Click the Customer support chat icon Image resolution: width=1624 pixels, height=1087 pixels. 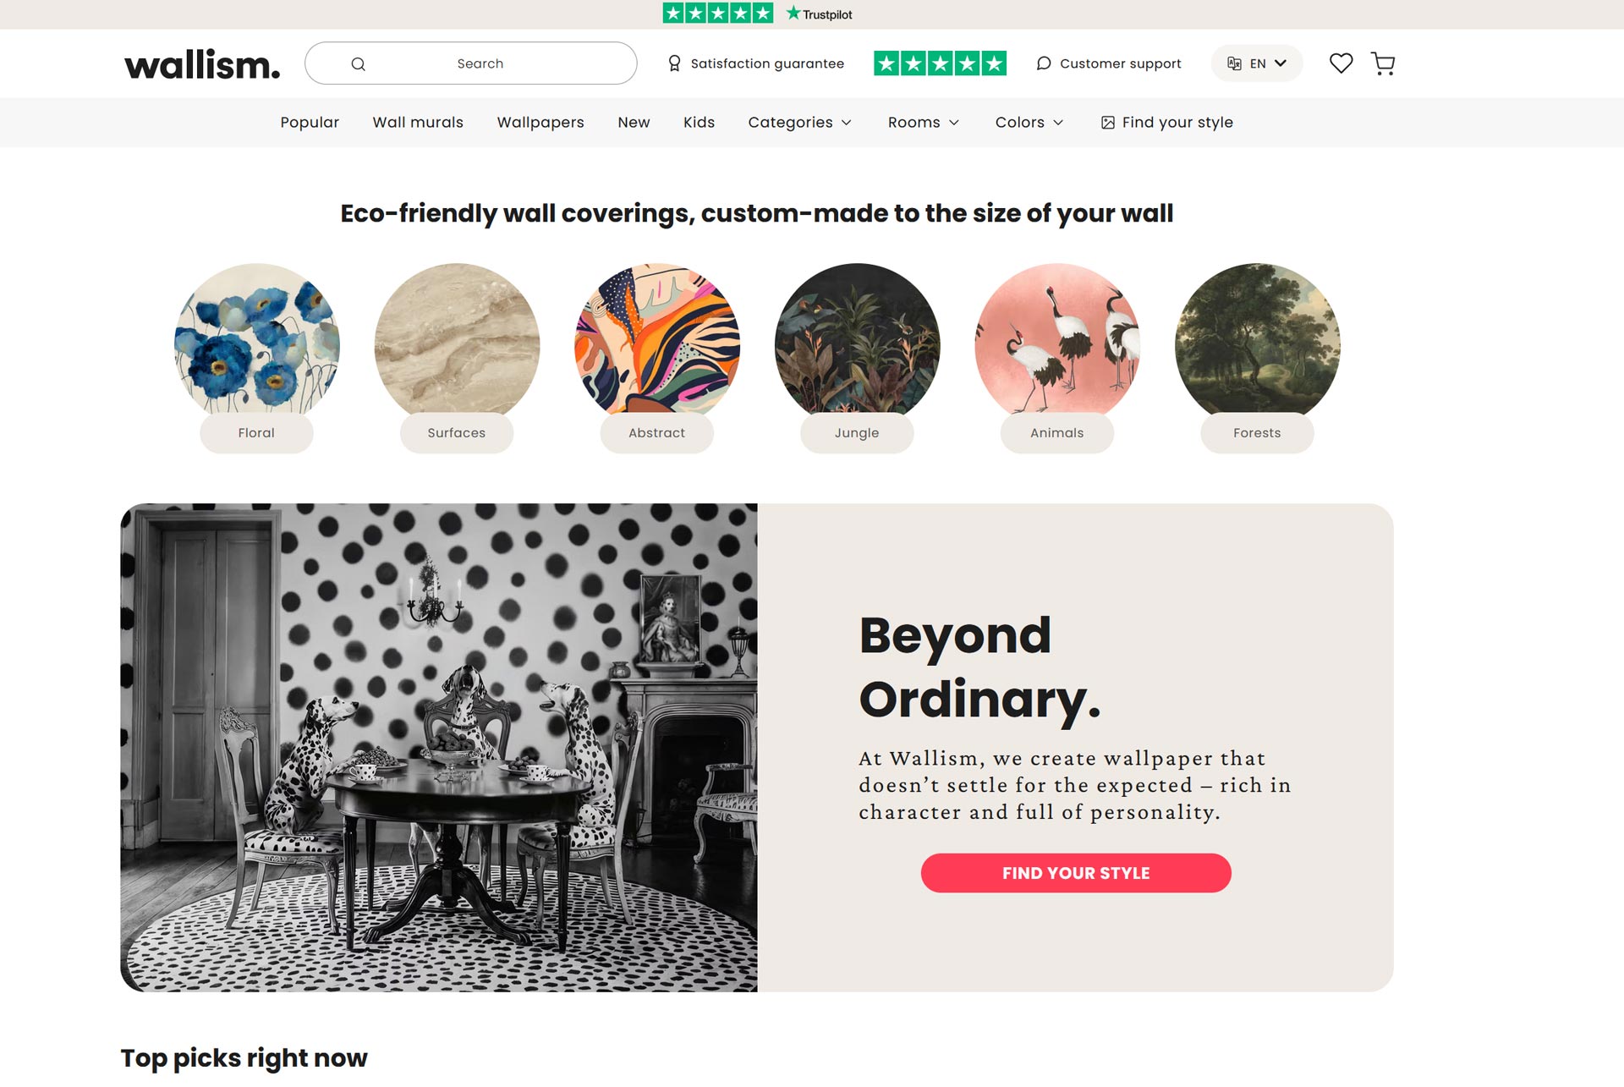coord(1044,63)
